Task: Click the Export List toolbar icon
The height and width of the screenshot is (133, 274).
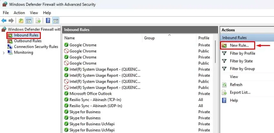Action: (x=38, y=21)
